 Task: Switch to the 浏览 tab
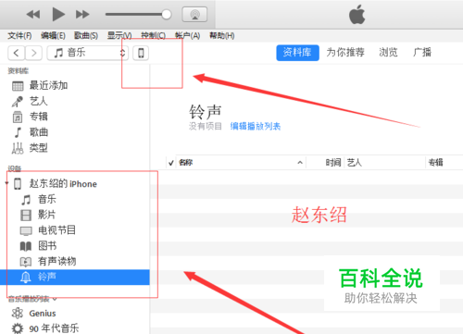pos(388,53)
